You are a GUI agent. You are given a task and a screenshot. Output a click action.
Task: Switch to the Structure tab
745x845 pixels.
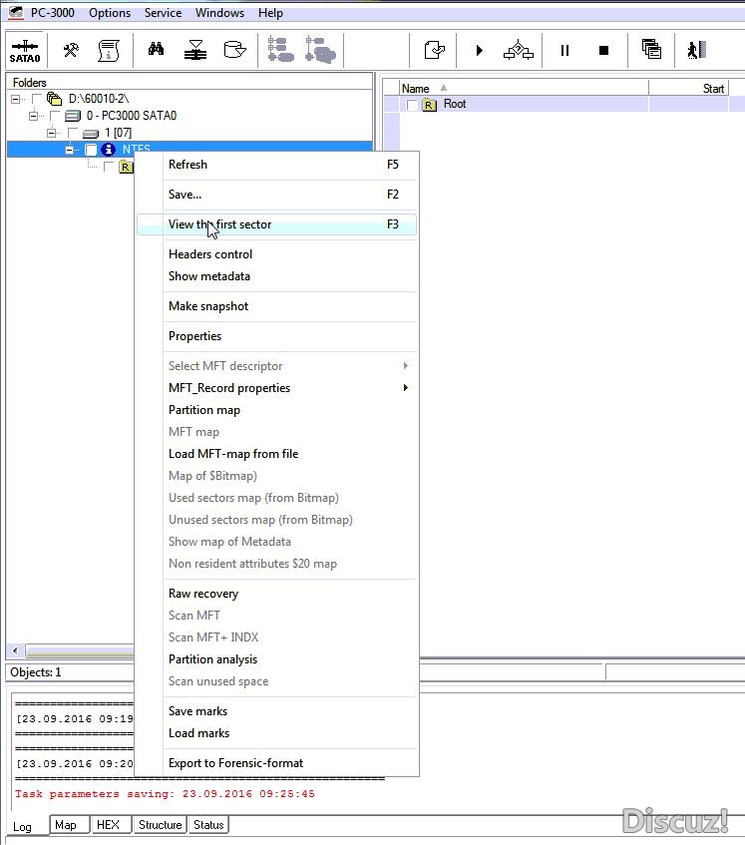click(x=161, y=825)
